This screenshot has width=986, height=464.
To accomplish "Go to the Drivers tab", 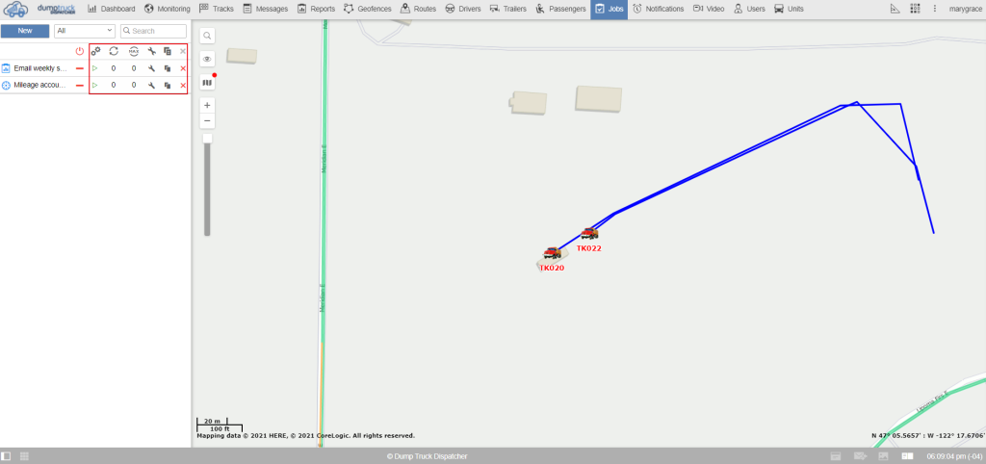I will tap(463, 9).
